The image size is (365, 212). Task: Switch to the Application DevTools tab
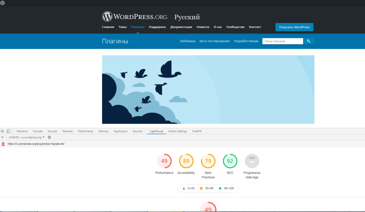pyautogui.click(x=121, y=131)
